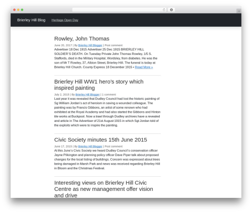The width and height of the screenshot is (252, 213).
Task: Open the Rowley, John Thomas post title
Action: [x=82, y=39]
